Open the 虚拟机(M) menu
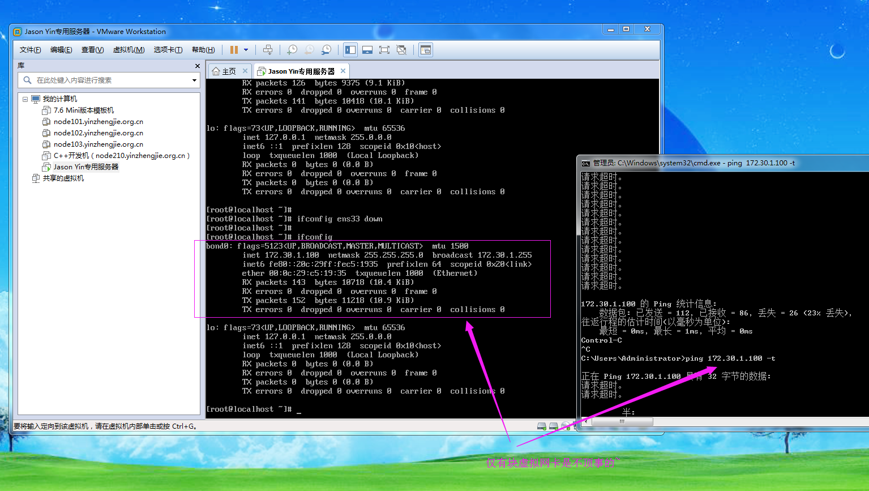 [129, 50]
